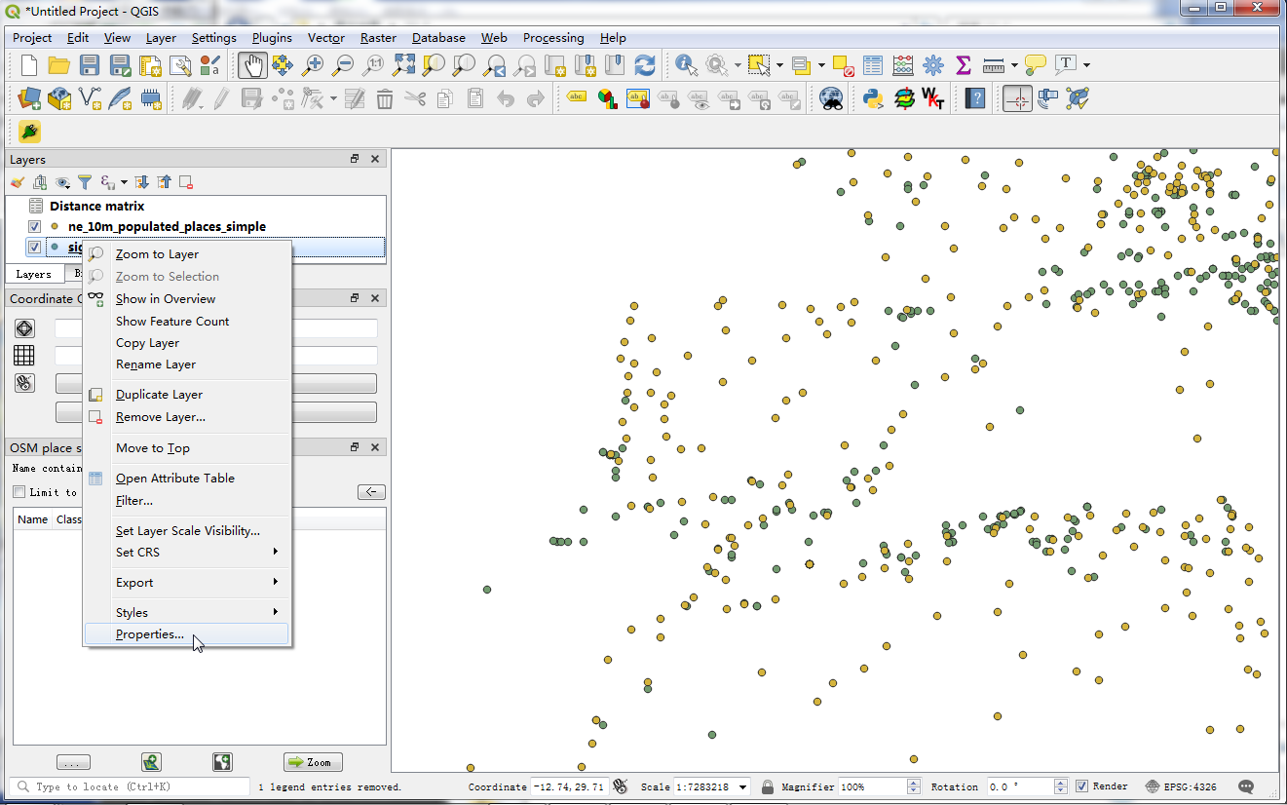Screen dimensions: 1287x805
Task: Select Duplicate Layer in context menu
Action: (187, 395)
